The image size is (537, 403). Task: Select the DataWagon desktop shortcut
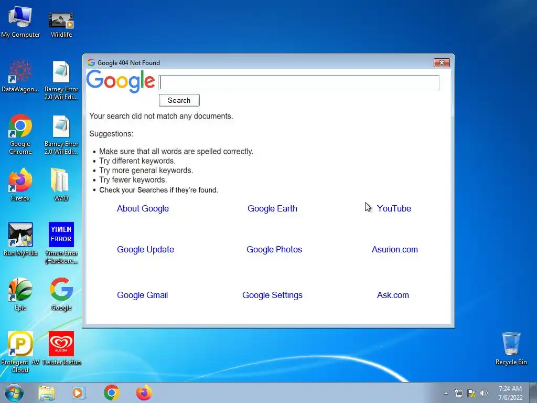(20, 77)
